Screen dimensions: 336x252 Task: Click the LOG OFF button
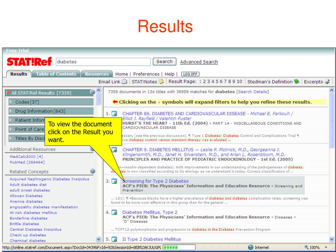[x=190, y=74]
